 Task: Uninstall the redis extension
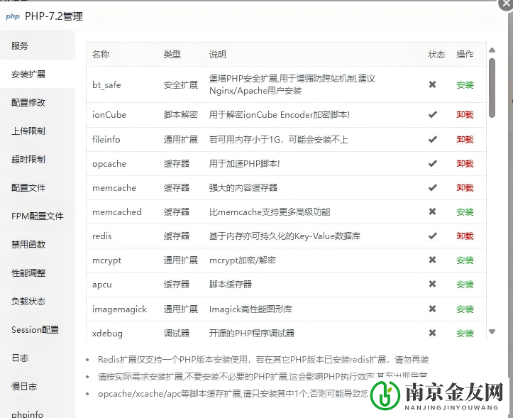click(465, 236)
